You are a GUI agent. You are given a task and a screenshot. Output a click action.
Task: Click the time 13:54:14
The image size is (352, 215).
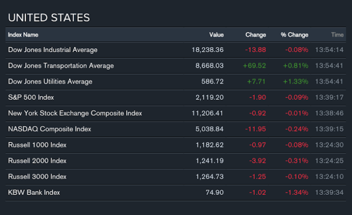point(329,50)
